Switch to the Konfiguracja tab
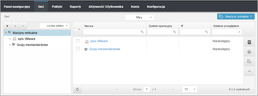 coord(156,7)
